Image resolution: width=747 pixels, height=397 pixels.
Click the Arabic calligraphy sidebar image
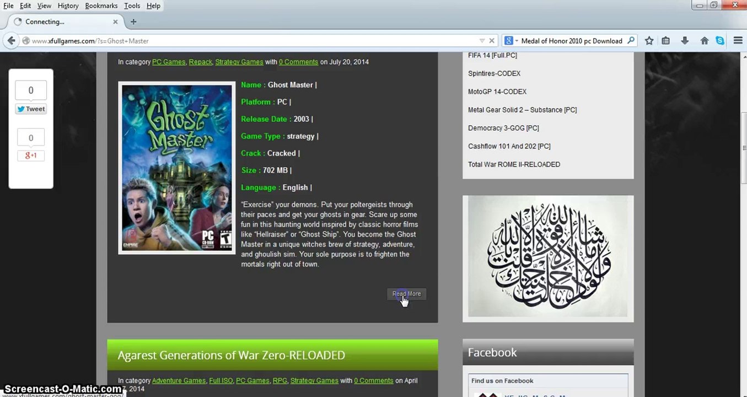point(547,256)
